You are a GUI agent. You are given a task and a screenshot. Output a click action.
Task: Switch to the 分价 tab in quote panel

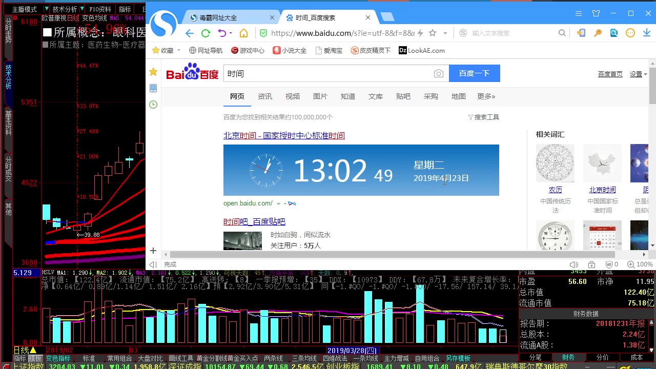tap(603, 357)
